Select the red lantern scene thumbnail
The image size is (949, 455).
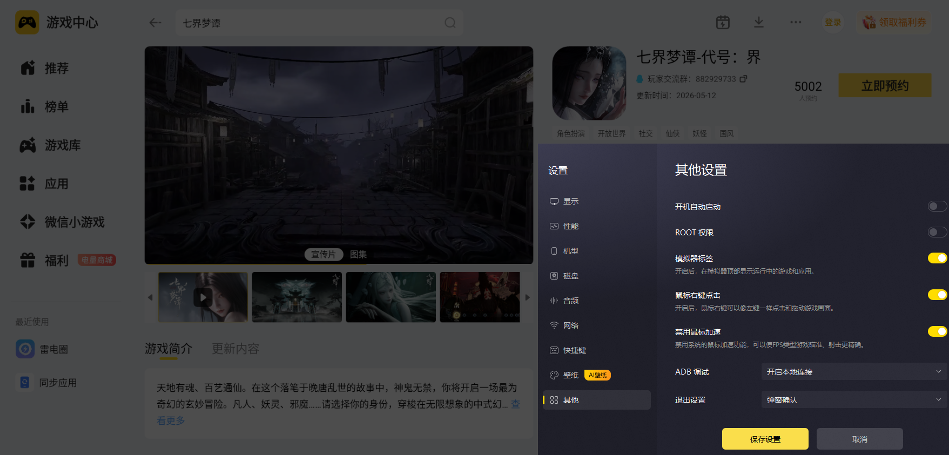480,297
